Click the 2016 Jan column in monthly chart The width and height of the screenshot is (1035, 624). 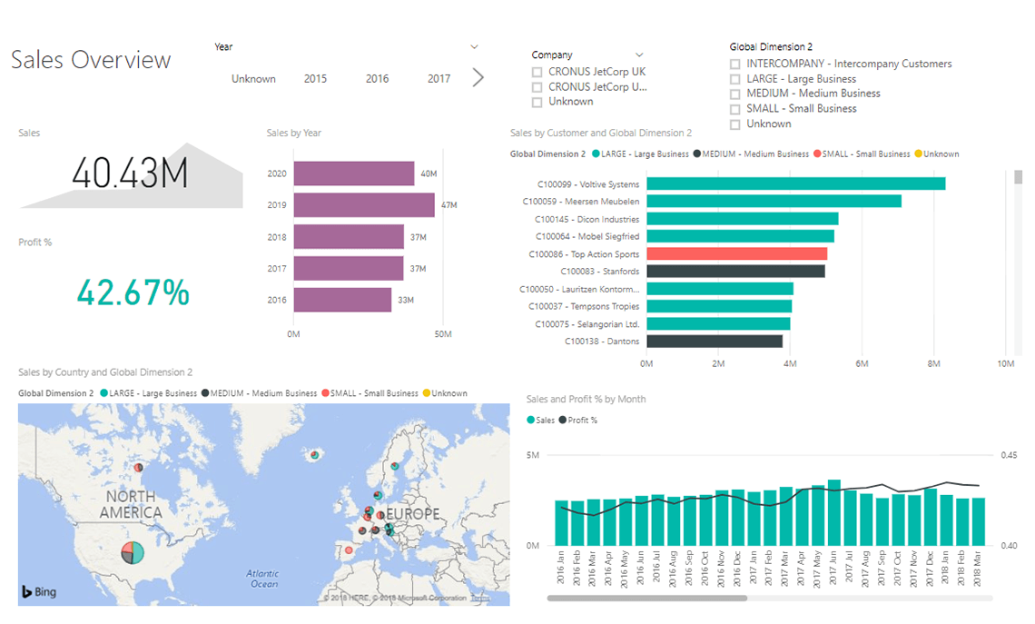click(x=562, y=523)
